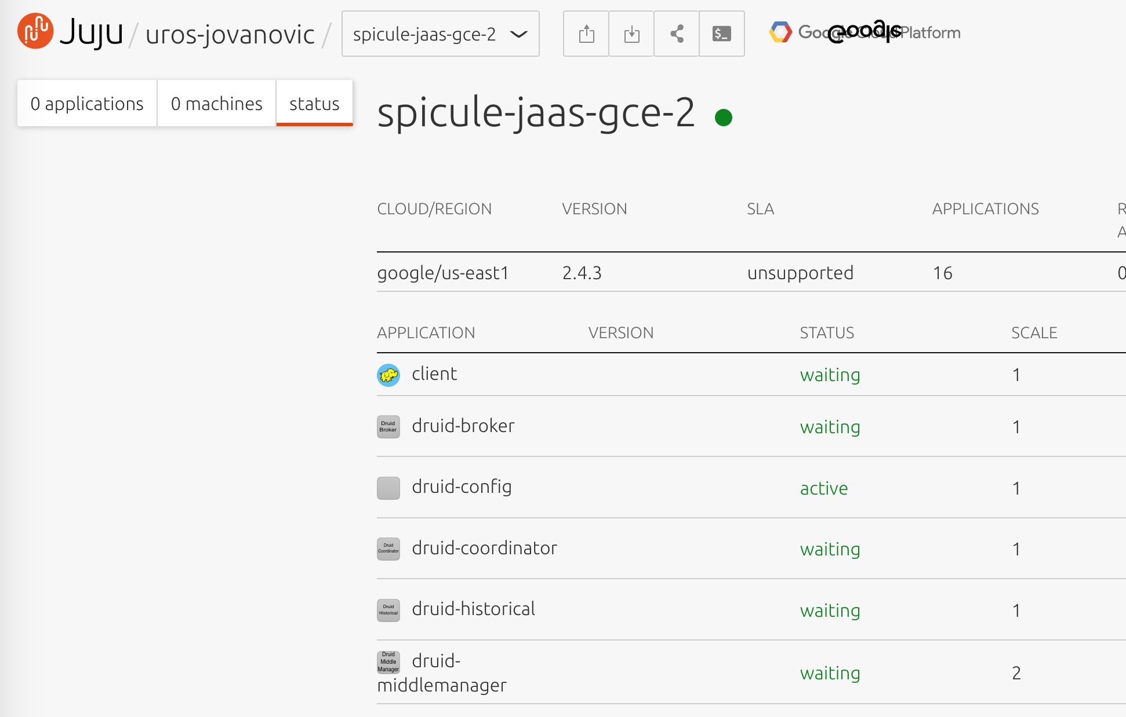Click the CLOUD/REGION column header
Image resolution: width=1126 pixels, height=717 pixels.
[434, 209]
